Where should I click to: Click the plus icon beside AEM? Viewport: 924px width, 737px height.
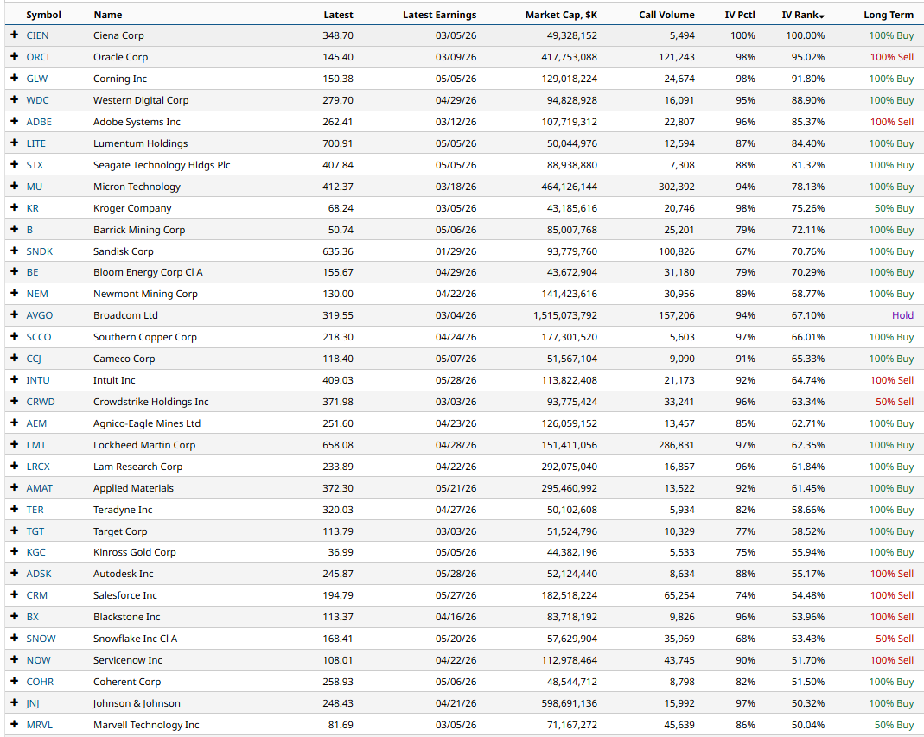click(15, 423)
